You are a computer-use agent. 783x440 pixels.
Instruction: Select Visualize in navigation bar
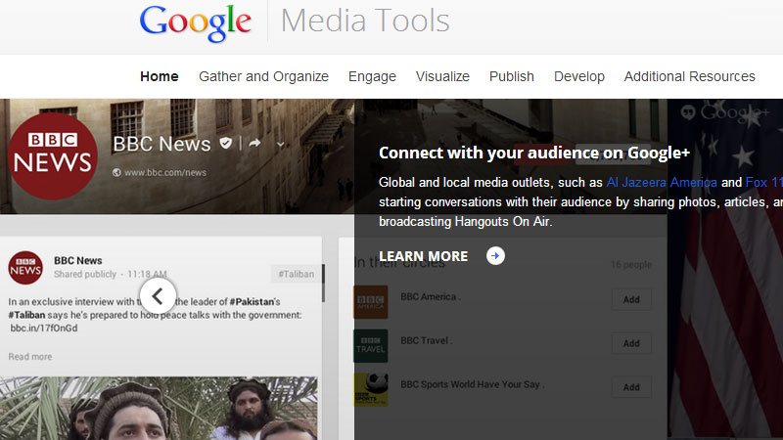click(x=442, y=76)
